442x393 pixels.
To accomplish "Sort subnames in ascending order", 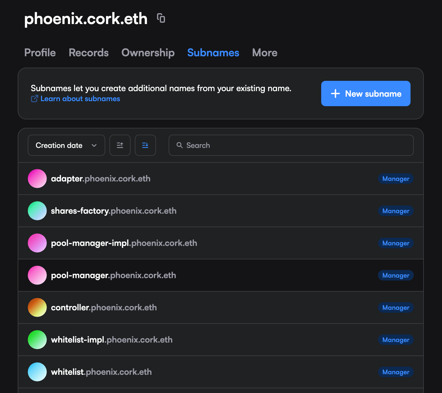I will point(120,145).
